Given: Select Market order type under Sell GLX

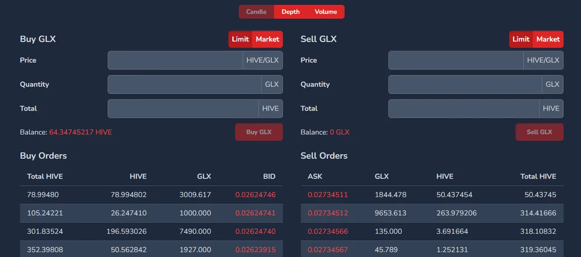Looking at the screenshot, I should pos(548,39).
